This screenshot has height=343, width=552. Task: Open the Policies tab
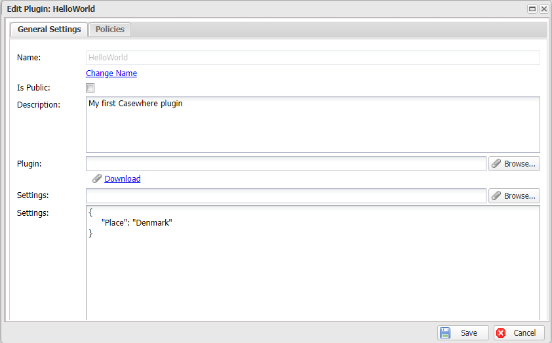(x=110, y=30)
